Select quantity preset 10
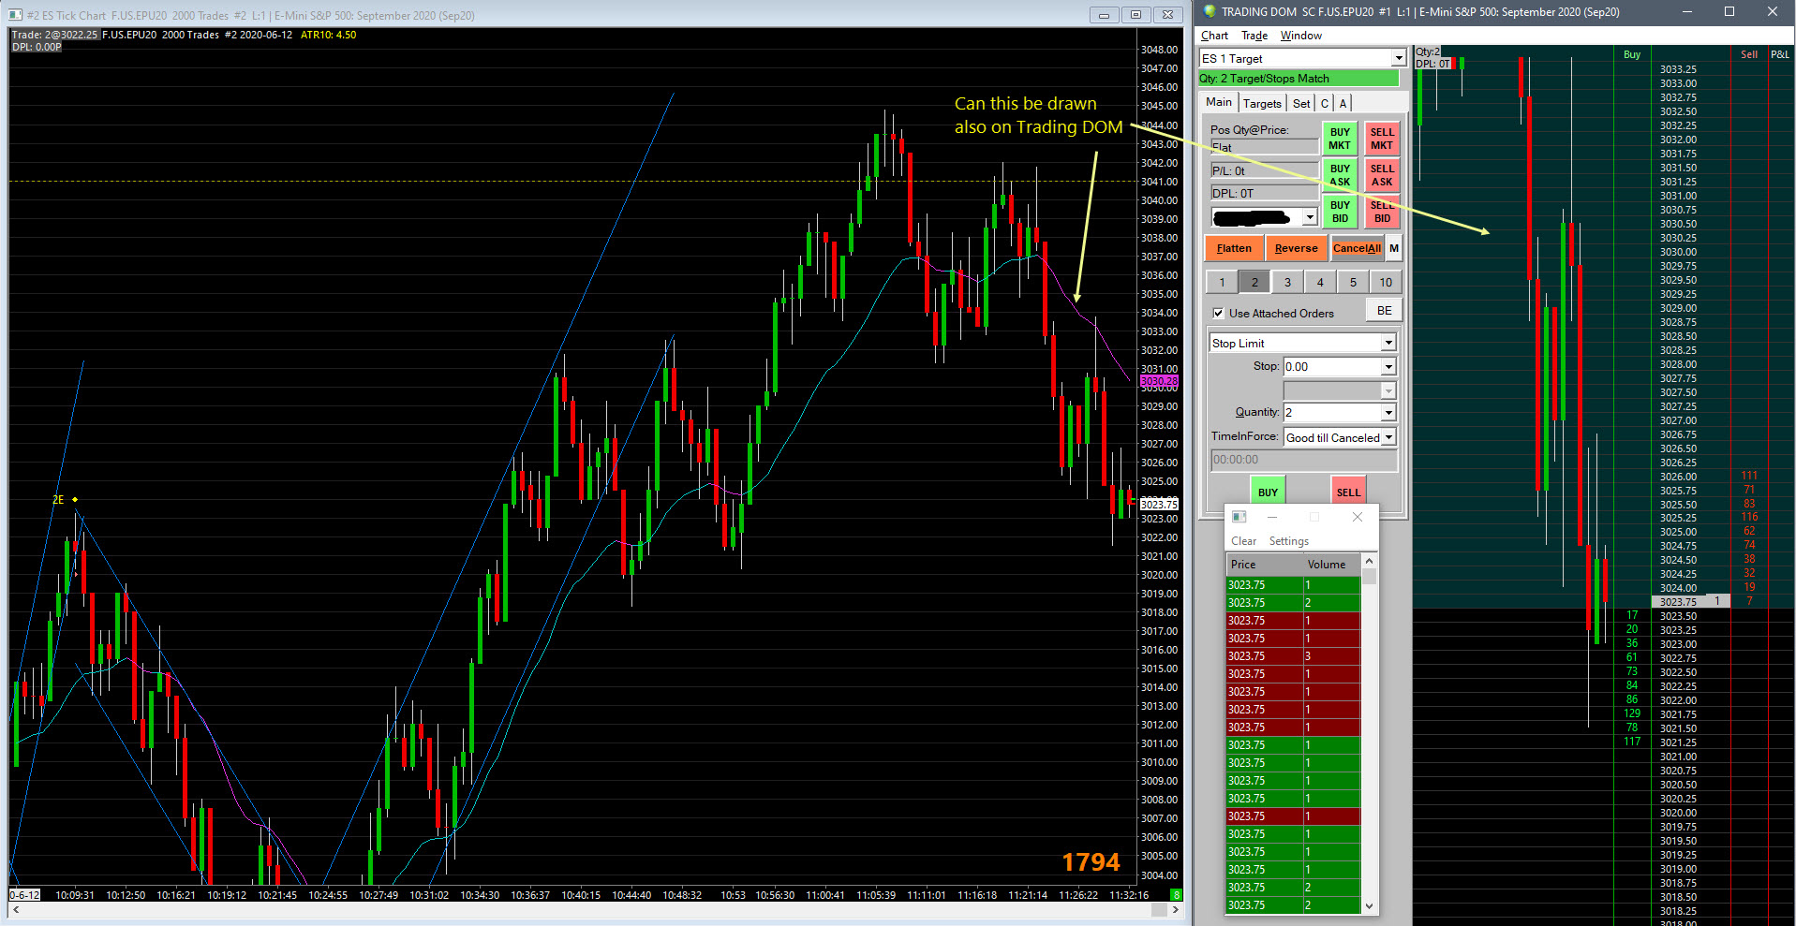1796x926 pixels. [x=1386, y=282]
